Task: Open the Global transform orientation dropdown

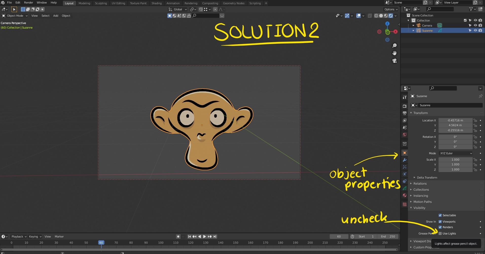Action: 178,9
